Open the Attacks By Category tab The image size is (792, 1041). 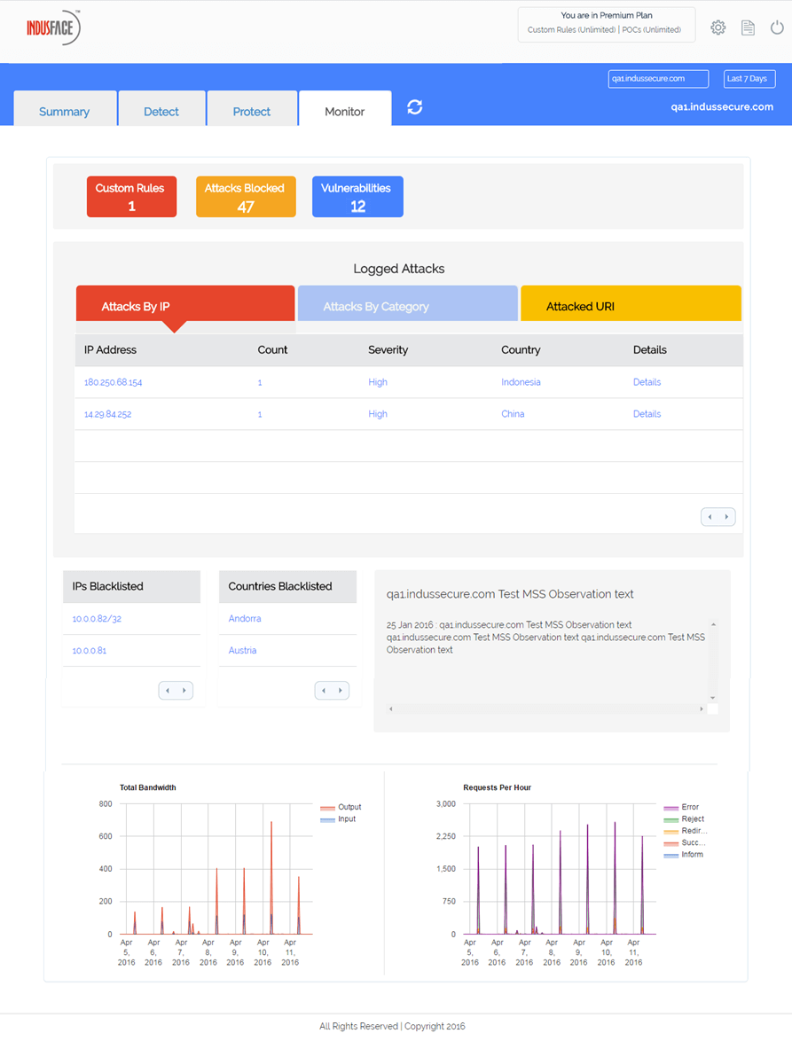(x=408, y=304)
